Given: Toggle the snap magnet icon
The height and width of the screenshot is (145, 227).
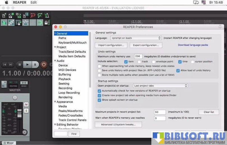Looking at the screenshot, I should pyautogui.click(x=40, y=22).
